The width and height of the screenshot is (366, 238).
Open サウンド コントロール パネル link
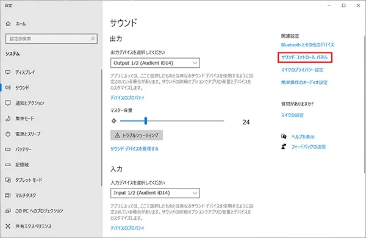click(x=304, y=57)
